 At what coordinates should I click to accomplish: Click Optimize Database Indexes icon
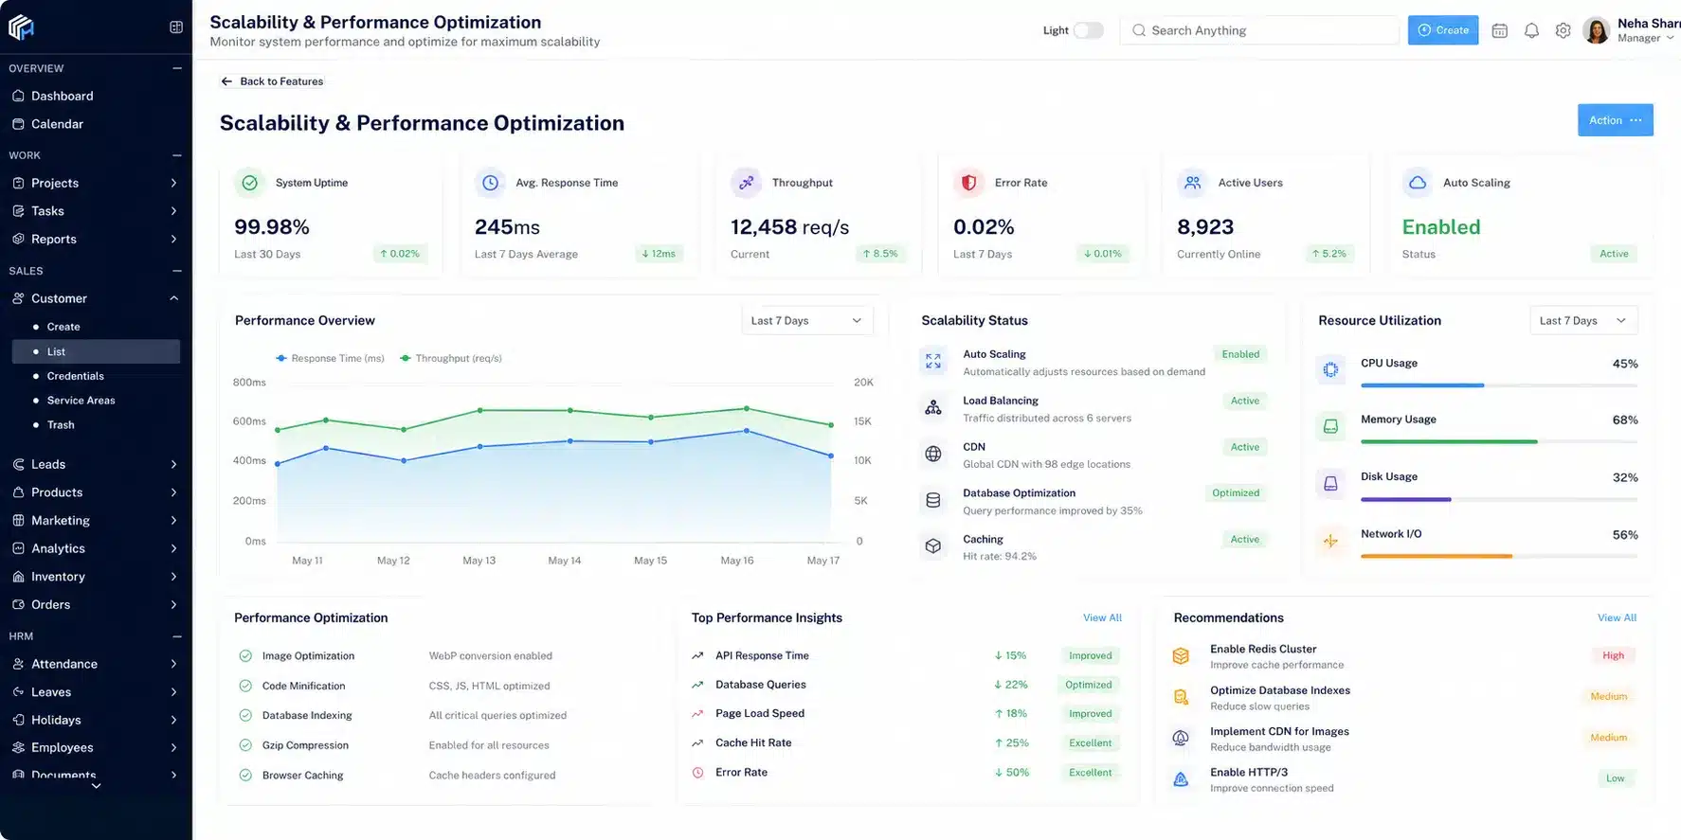pos(1181,697)
